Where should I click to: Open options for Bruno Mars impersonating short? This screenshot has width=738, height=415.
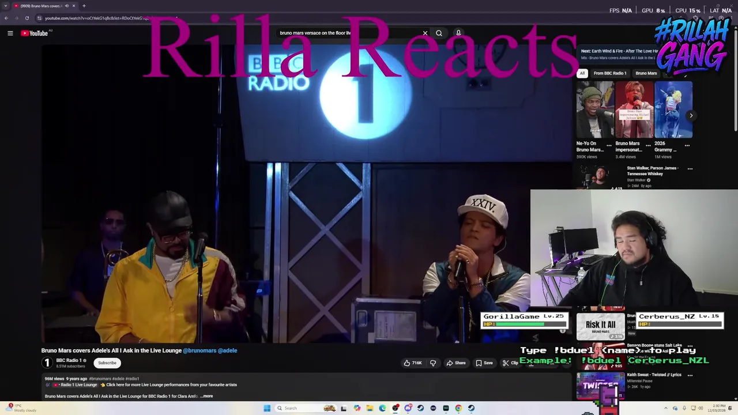648,145
